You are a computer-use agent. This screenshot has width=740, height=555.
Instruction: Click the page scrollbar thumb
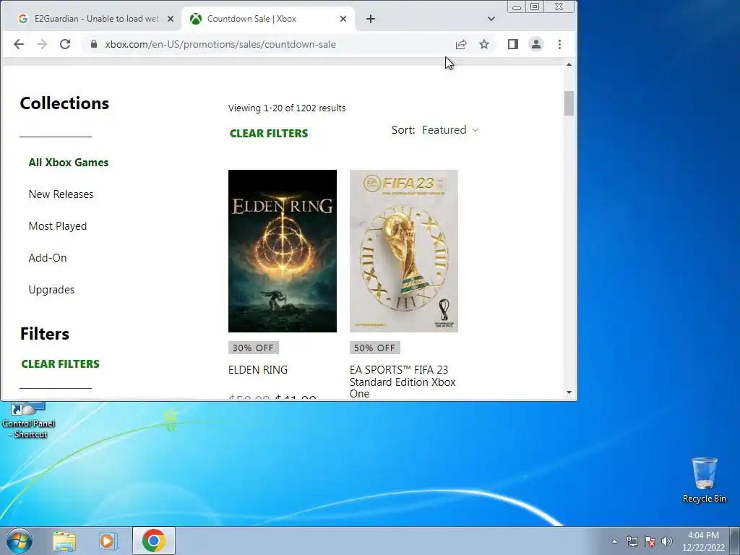569,103
